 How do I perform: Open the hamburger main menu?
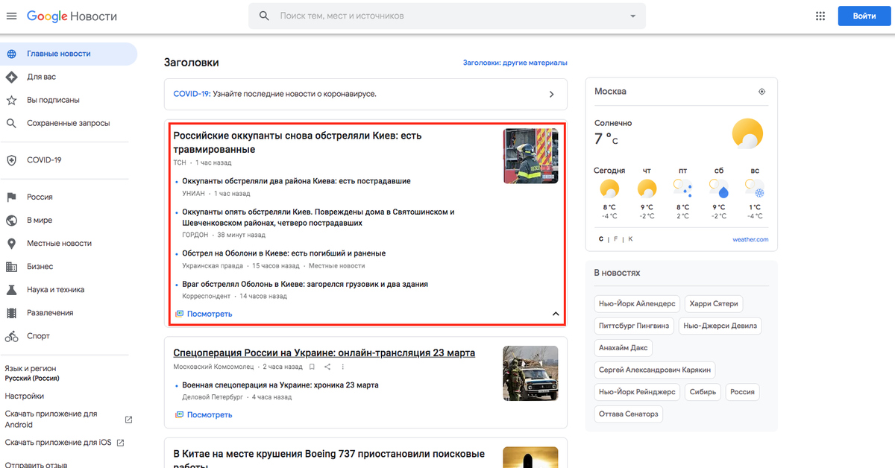(x=11, y=16)
